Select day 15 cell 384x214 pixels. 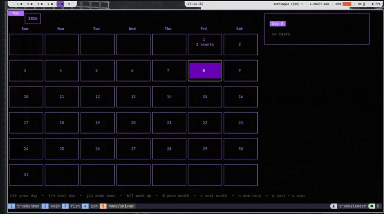click(205, 97)
